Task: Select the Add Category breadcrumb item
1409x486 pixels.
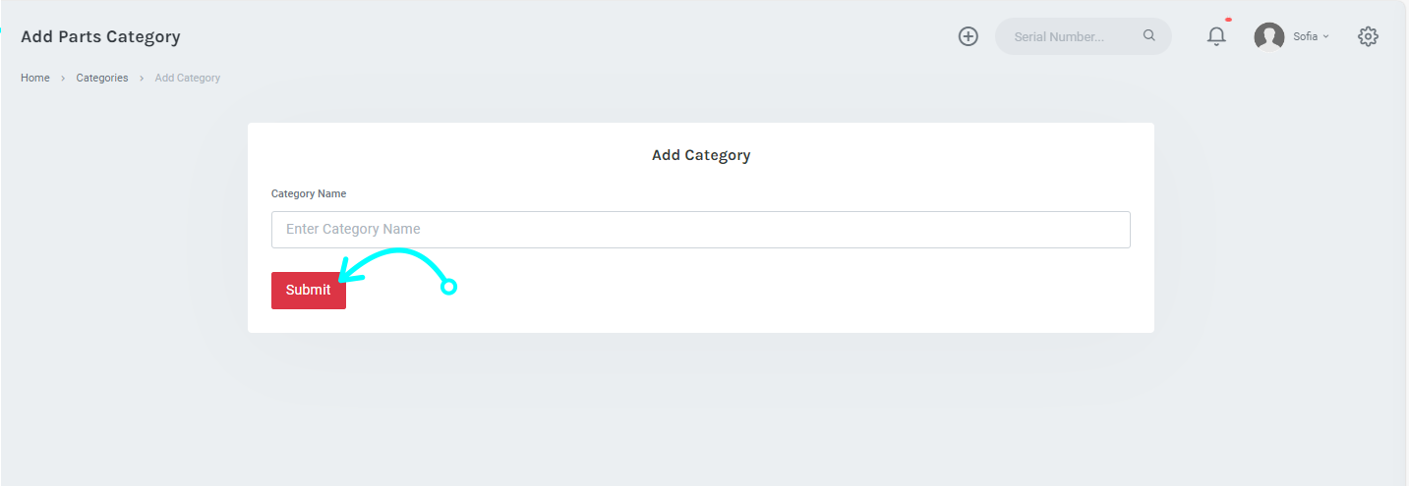Action: 188,78
